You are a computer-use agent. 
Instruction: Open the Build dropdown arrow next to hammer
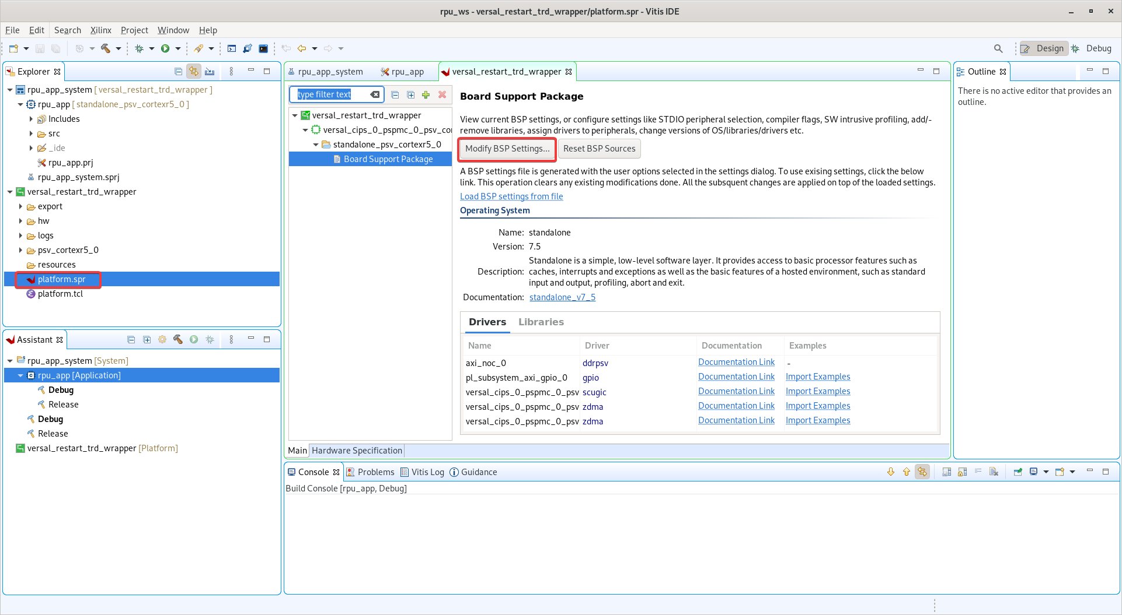click(x=119, y=48)
